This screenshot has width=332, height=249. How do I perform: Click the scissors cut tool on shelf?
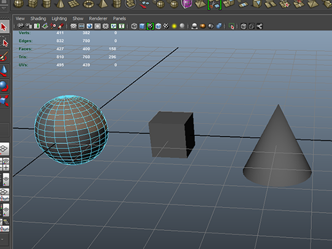[214, 5]
